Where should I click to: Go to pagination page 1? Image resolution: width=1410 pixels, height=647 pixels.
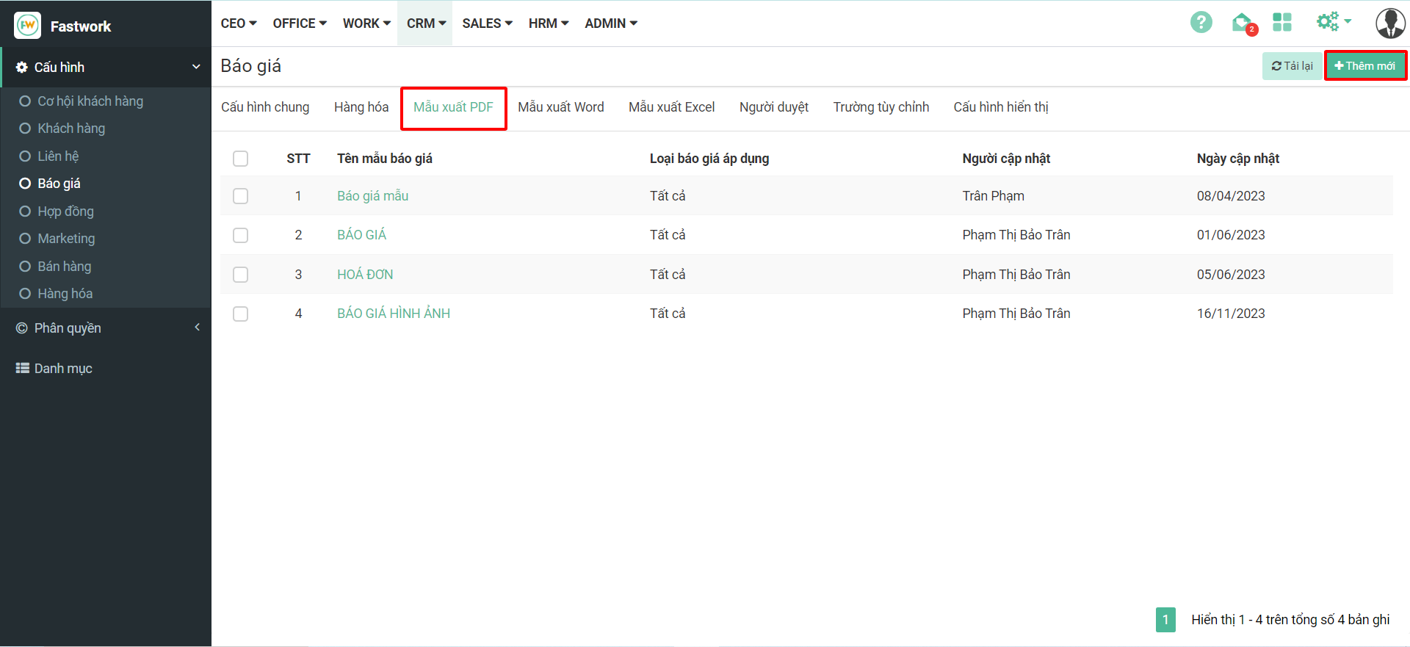pos(1165,620)
